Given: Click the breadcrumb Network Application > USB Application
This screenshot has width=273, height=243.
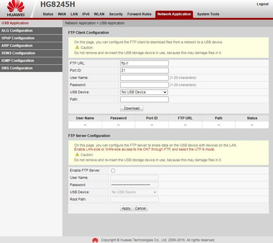Looking at the screenshot, I should 95,23.
